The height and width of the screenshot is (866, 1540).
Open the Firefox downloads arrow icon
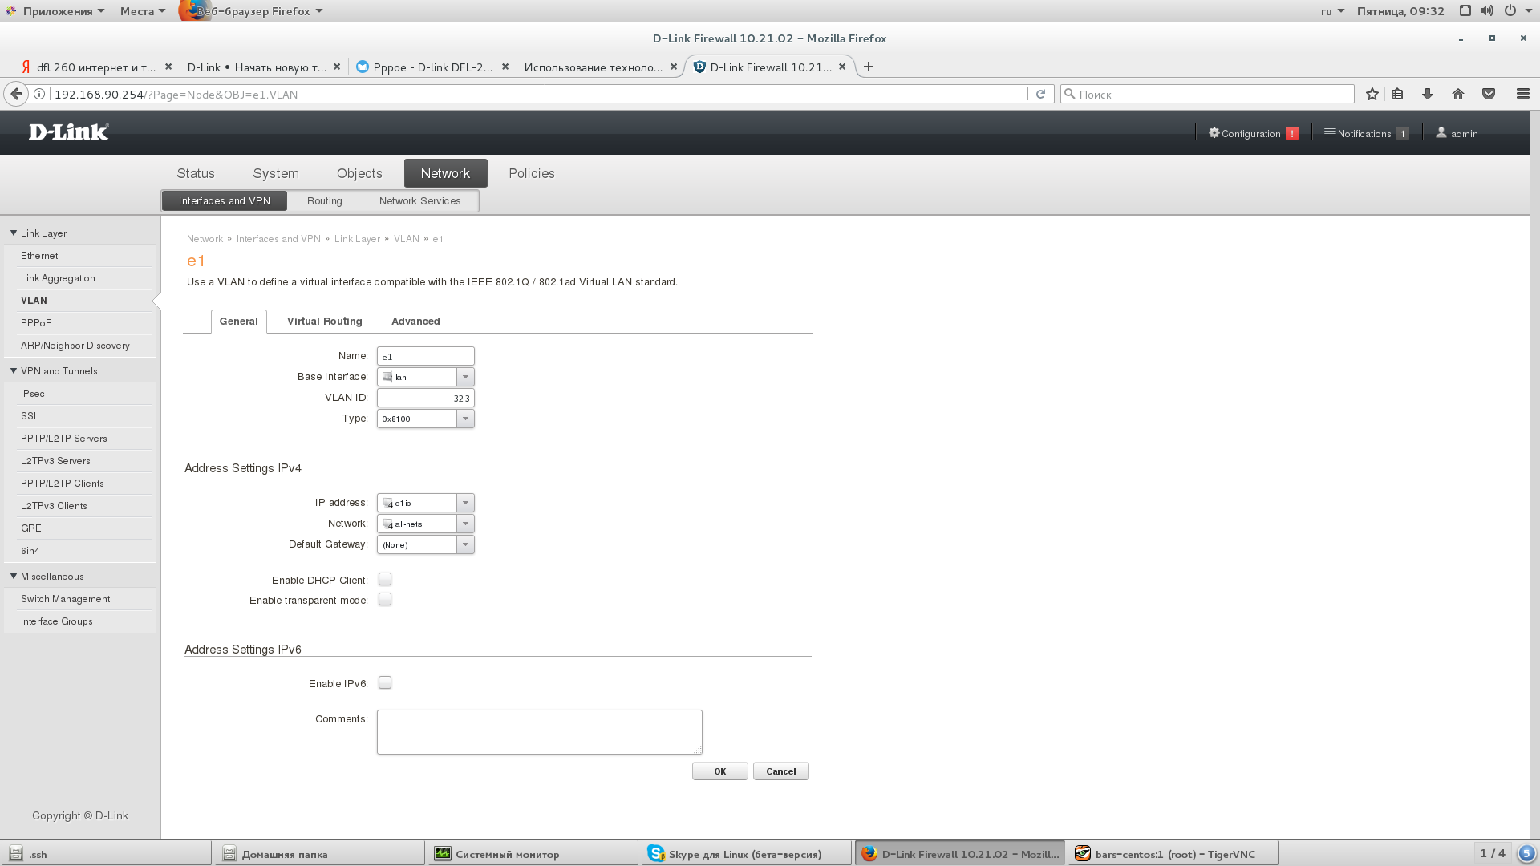1427,95
